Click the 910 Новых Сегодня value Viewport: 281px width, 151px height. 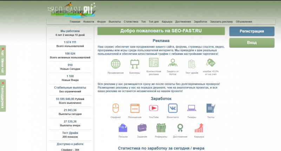tap(70, 65)
